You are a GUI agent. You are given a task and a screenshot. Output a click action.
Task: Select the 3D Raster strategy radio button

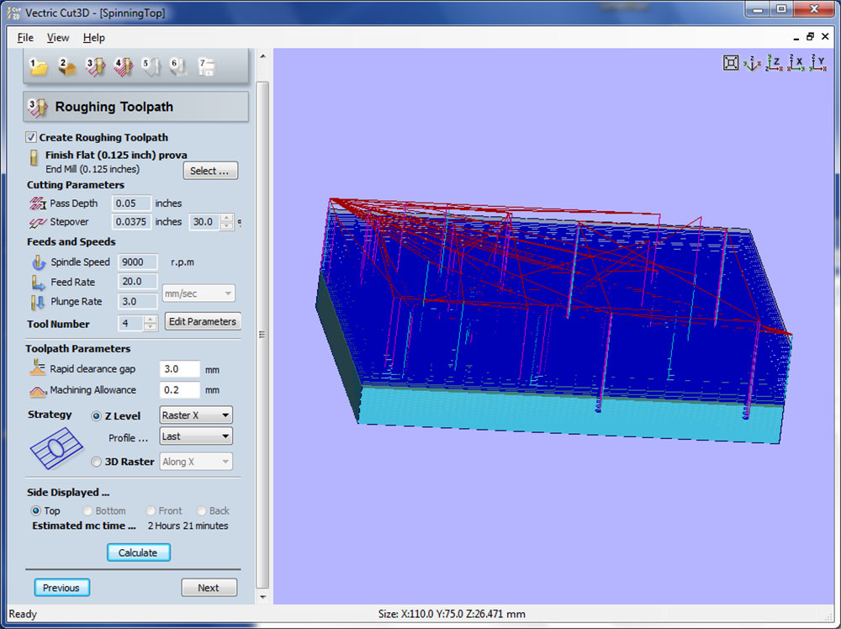pyautogui.click(x=96, y=462)
